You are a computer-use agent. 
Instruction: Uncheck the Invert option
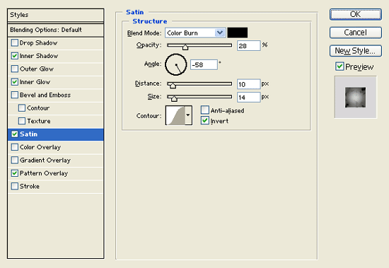(x=205, y=121)
